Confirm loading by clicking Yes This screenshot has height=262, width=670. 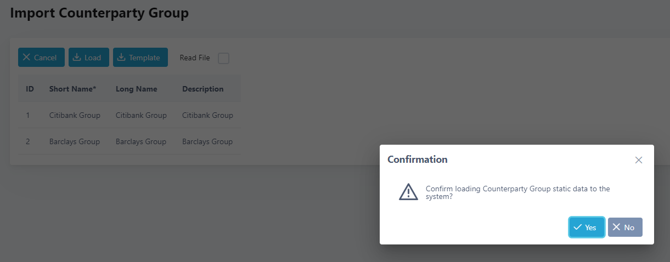(587, 227)
